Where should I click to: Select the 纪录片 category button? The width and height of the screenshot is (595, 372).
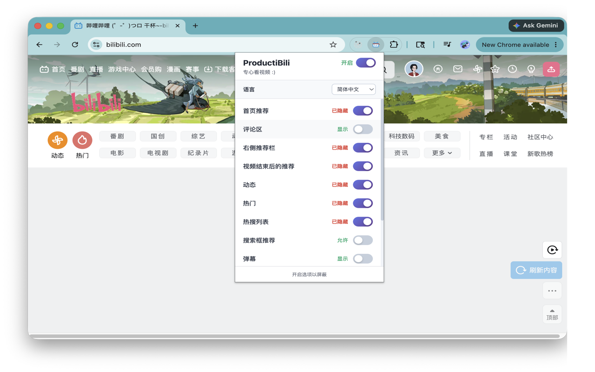pyautogui.click(x=198, y=153)
